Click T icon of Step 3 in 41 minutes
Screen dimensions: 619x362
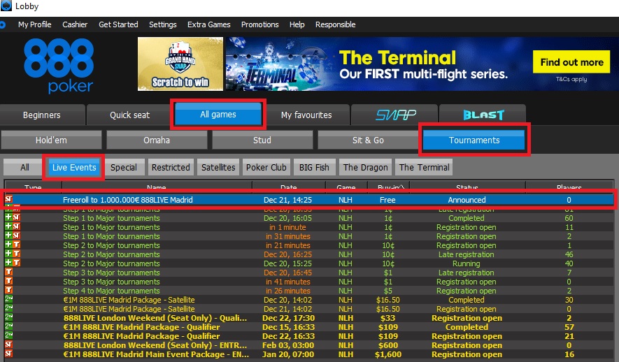pos(8,281)
